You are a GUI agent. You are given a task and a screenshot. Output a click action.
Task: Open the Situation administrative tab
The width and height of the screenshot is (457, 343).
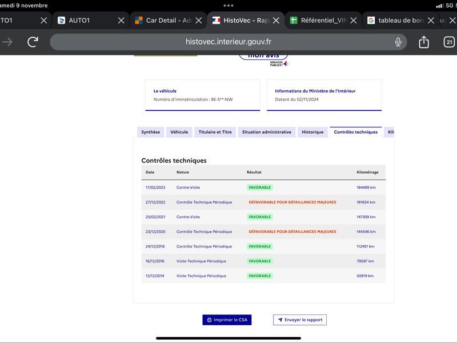pos(267,132)
